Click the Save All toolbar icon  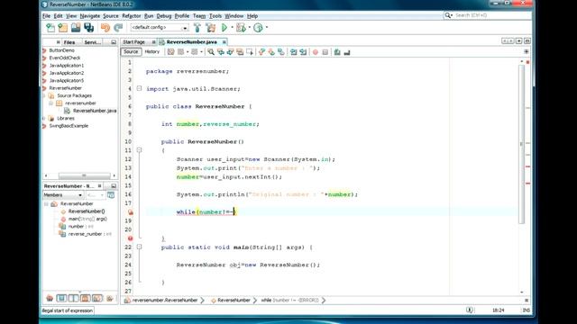88,28
